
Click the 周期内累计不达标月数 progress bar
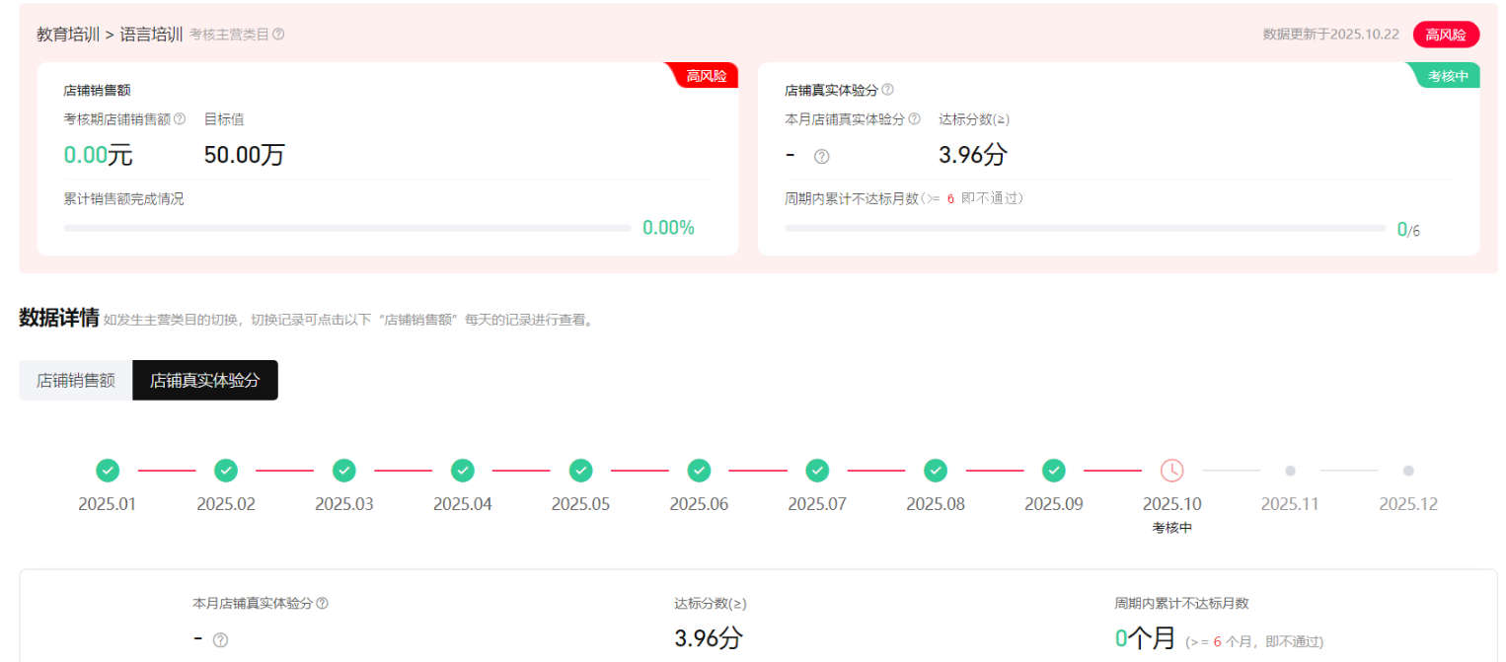tap(1085, 228)
